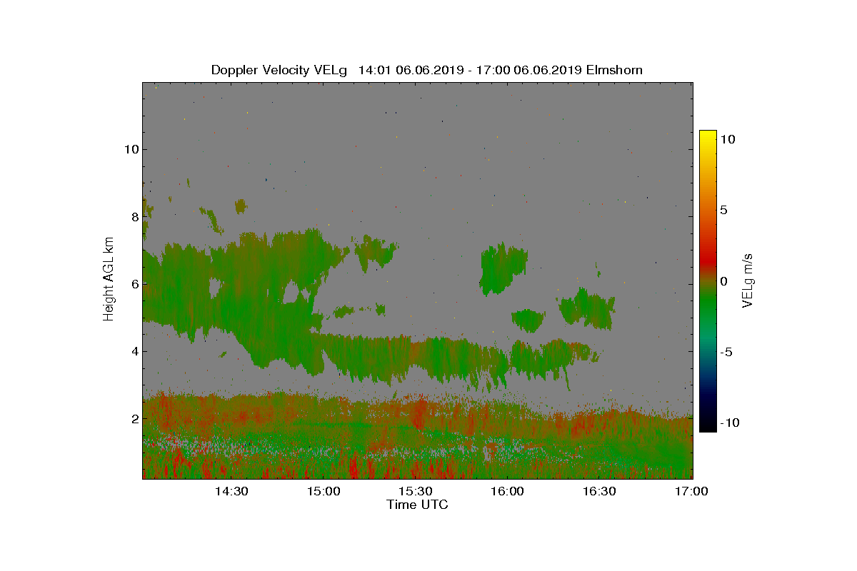Click the 'Time UTC' axis label
This screenshot has width=857, height=571.
pos(418,505)
